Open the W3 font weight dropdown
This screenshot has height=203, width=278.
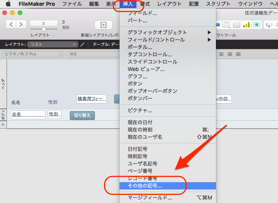click(93, 54)
